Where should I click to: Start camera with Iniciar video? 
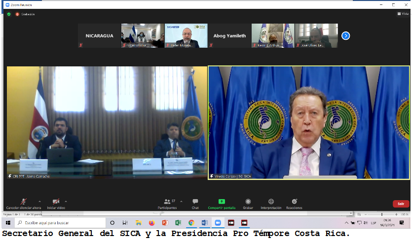tap(56, 204)
